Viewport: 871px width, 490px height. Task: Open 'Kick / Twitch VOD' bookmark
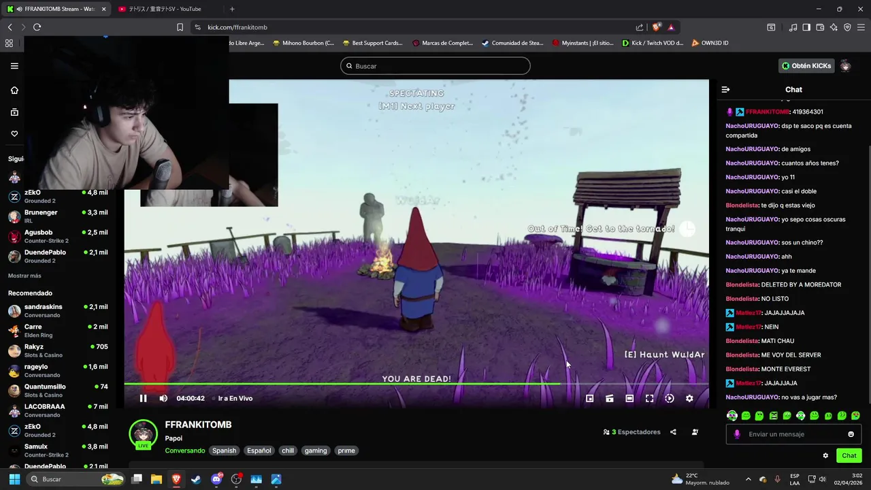pyautogui.click(x=653, y=43)
